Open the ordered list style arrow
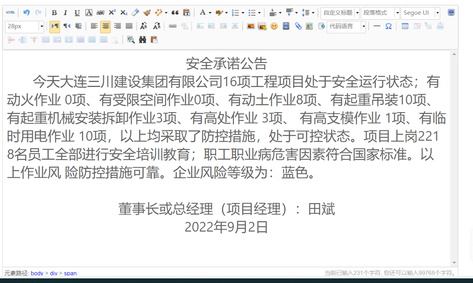Image resolution: width=473 pixels, height=283 pixels. pyautogui.click(x=242, y=12)
